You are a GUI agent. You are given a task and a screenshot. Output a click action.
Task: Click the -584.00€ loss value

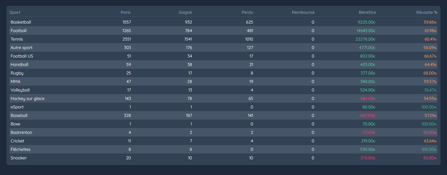point(367,99)
